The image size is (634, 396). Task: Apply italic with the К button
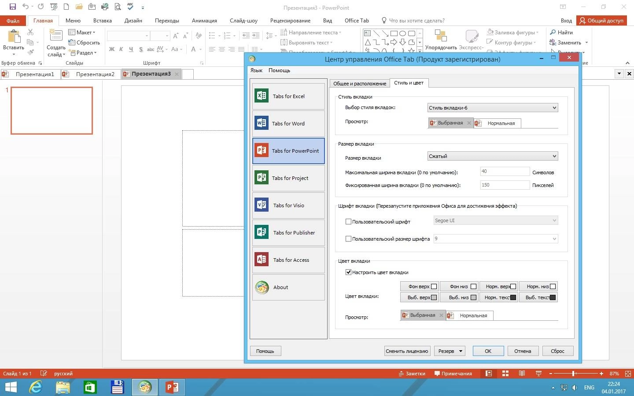click(121, 49)
